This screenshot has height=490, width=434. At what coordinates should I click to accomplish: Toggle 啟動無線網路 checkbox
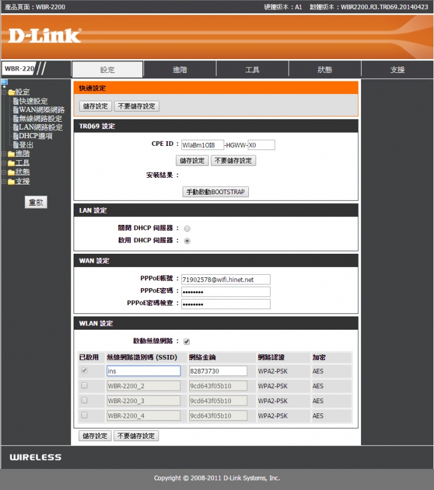click(186, 341)
